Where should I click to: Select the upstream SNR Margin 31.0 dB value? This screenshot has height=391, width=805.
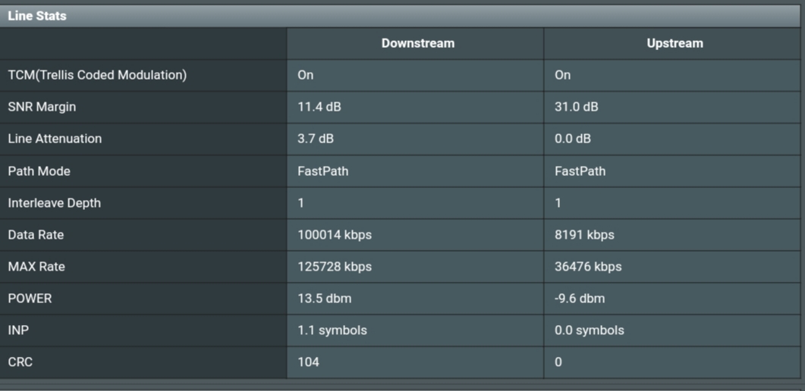point(577,107)
